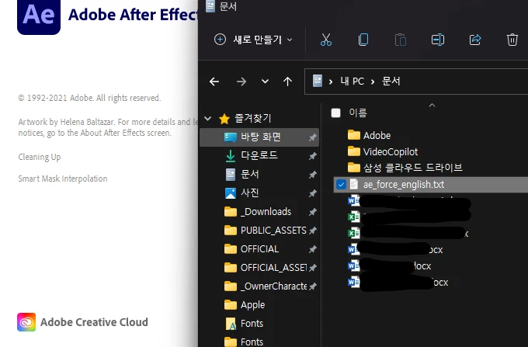Screen dimensions: 528x347
Task: Click pin icon next to 사진
Action: (x=313, y=193)
